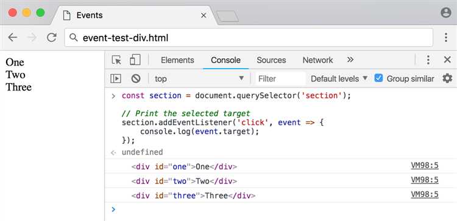Show more DevTools tabs chevron
Image resolution: width=457 pixels, height=221 pixels.
click(350, 60)
